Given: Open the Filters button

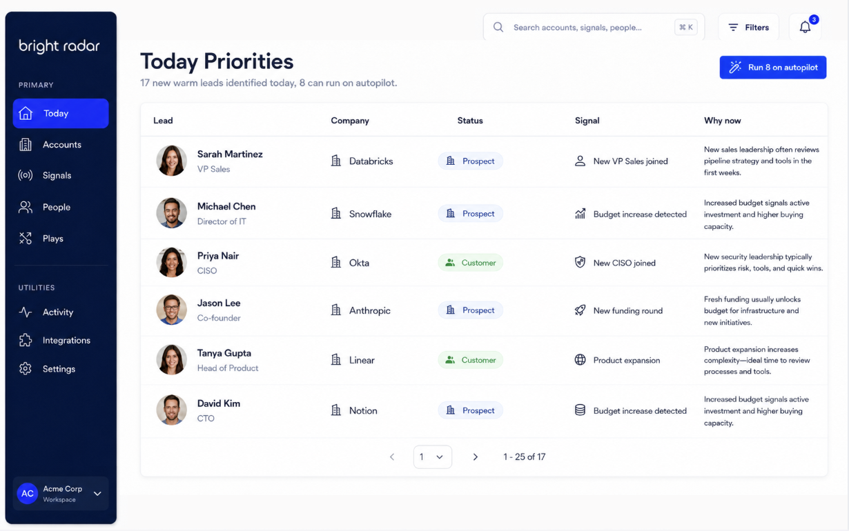Looking at the screenshot, I should click(x=749, y=28).
